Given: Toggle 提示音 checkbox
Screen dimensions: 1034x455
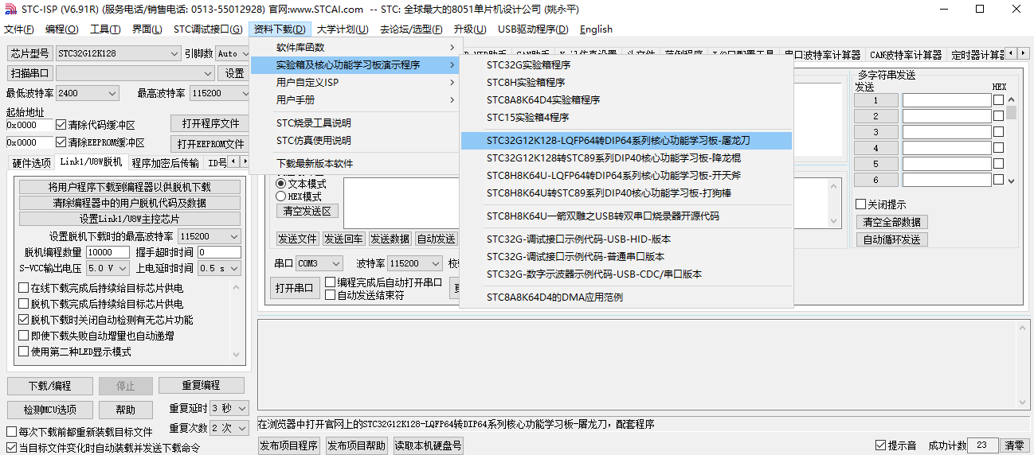Looking at the screenshot, I should pos(895,445).
